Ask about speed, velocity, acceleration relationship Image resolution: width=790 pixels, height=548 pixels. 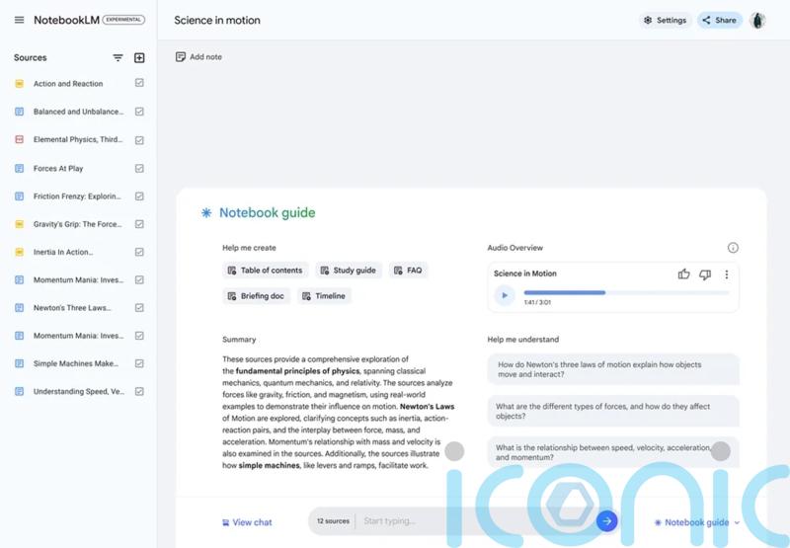pos(613,452)
